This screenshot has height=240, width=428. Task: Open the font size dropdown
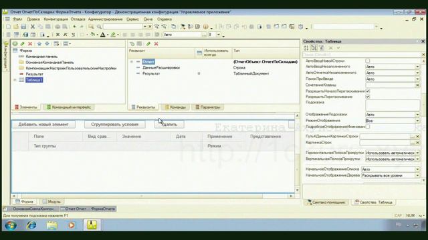(219, 35)
